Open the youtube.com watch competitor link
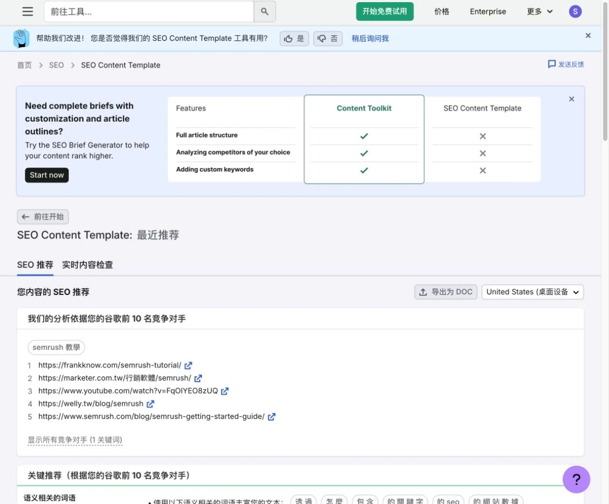Image resolution: width=609 pixels, height=504 pixels. click(x=128, y=391)
